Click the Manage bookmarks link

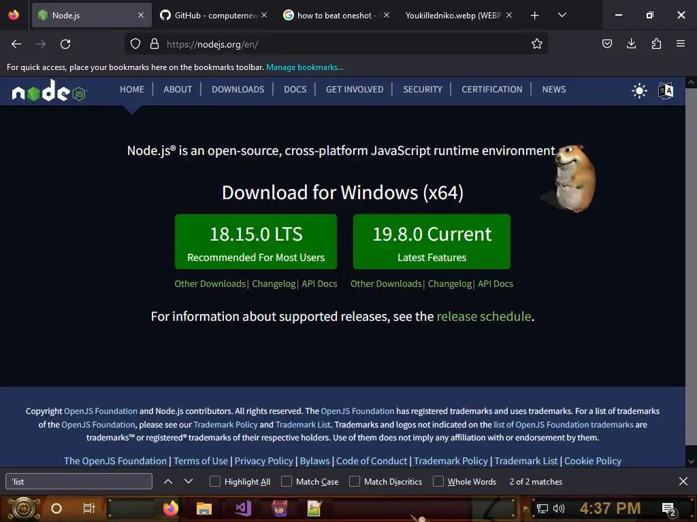[304, 67]
